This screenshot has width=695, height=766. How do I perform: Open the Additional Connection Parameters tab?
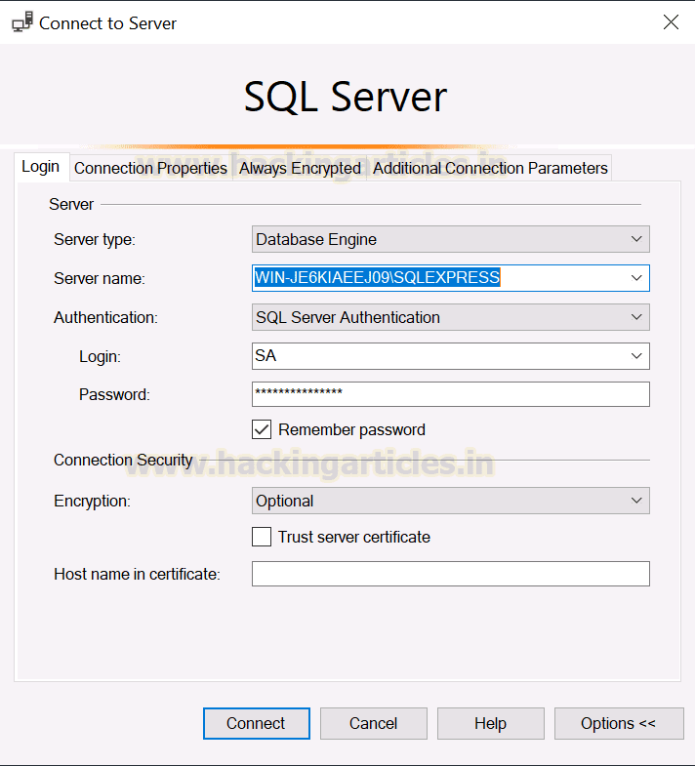click(x=490, y=168)
